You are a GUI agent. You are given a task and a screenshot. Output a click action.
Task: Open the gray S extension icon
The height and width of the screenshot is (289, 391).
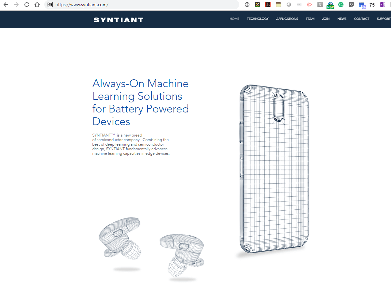tap(320, 5)
